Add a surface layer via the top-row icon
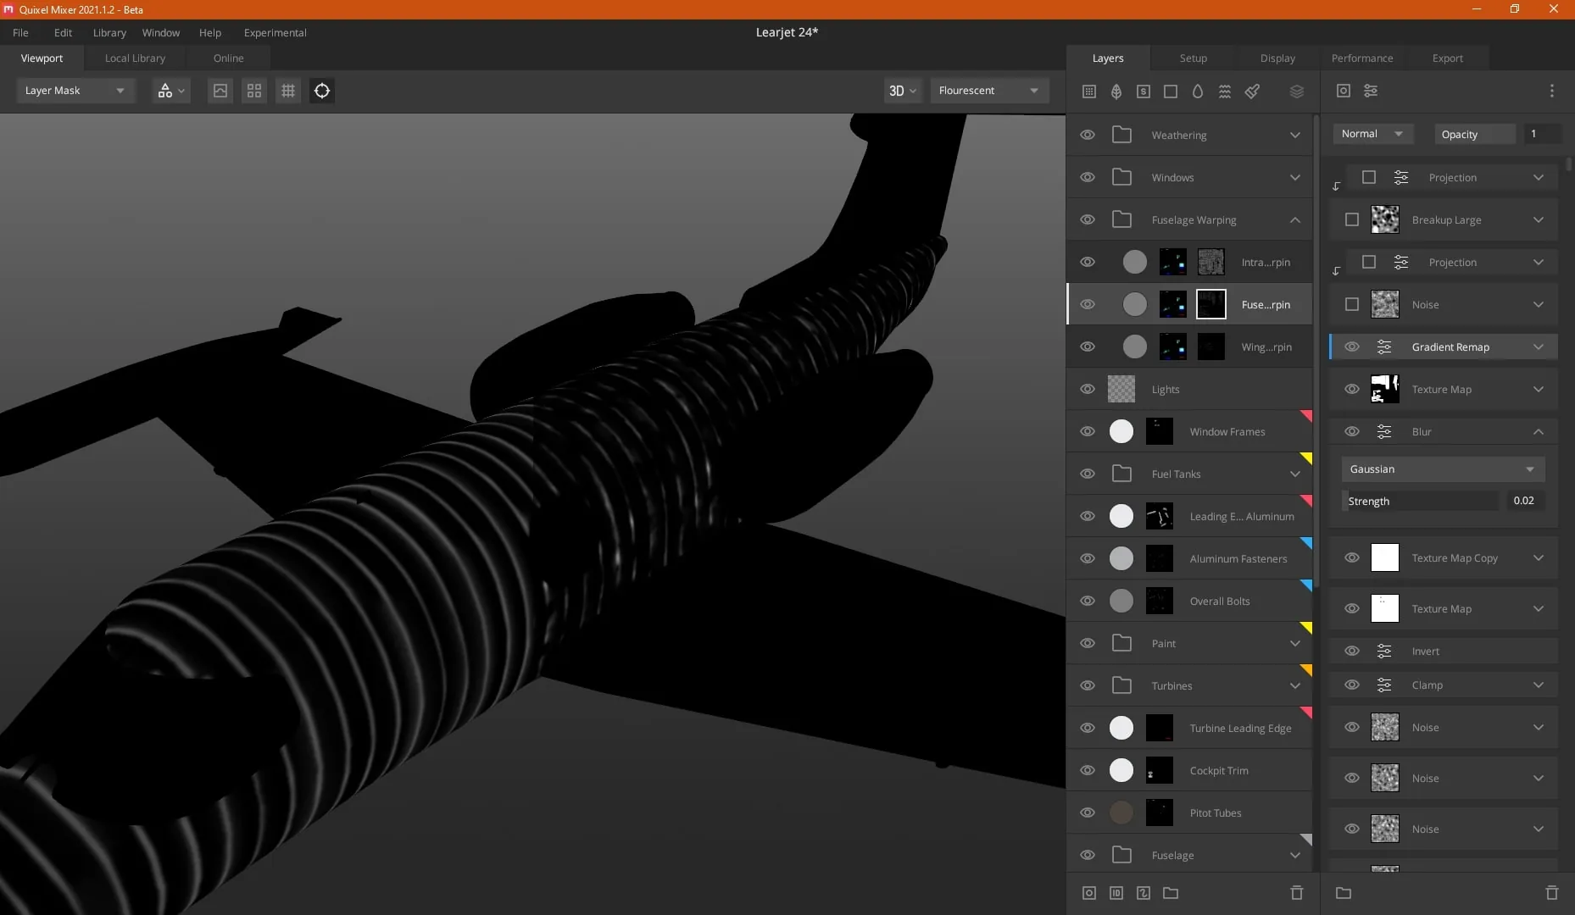 pos(1089,91)
